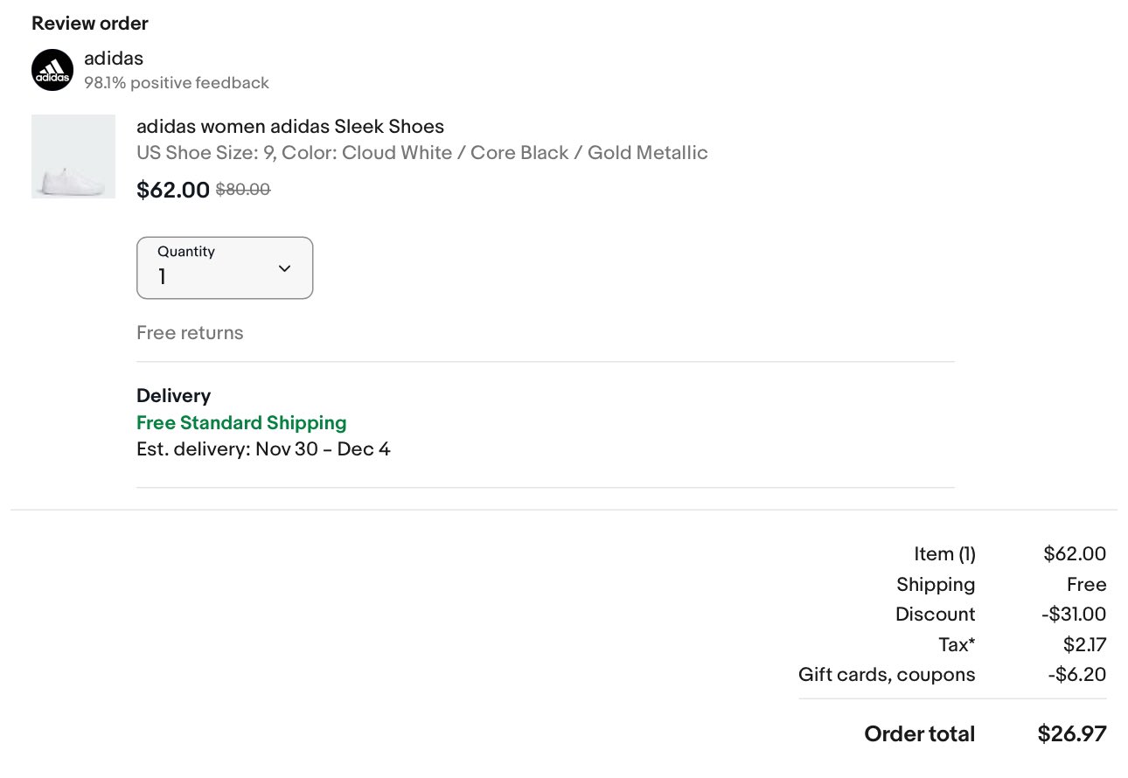Click the Gift cards, coupons label

887,675
